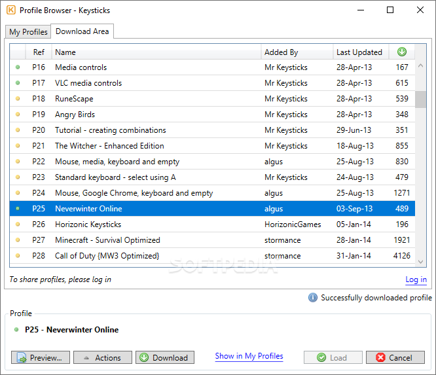This screenshot has height=375, width=436.
Task: Click the scrollbar down arrow
Action: [420, 262]
